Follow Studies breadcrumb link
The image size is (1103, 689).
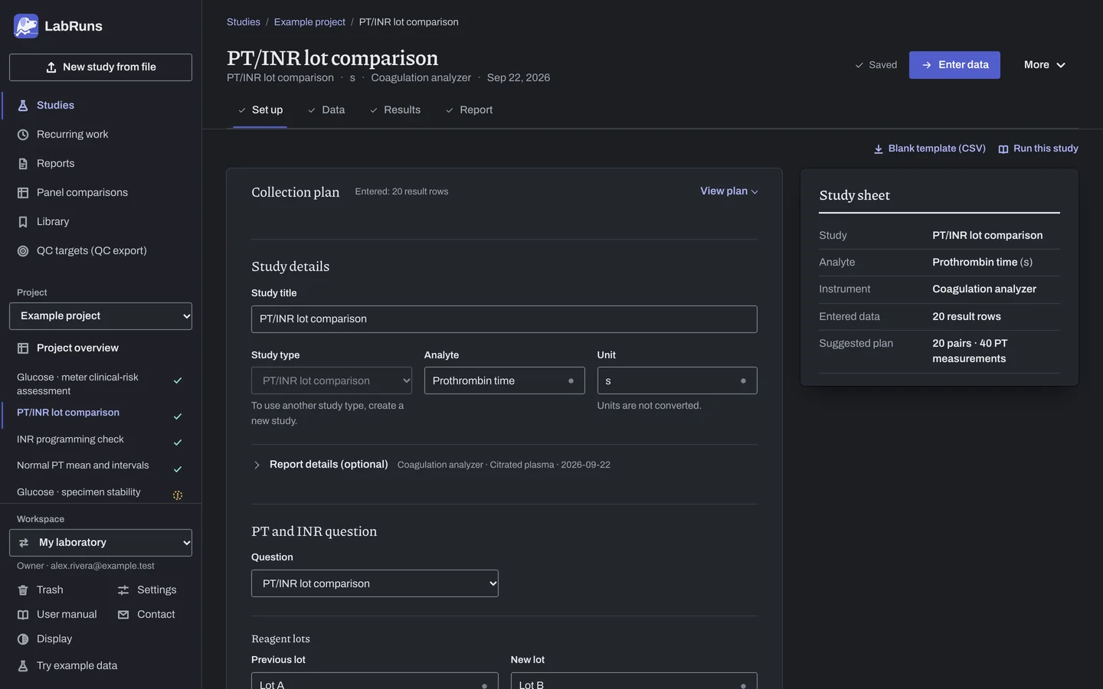[x=244, y=22]
